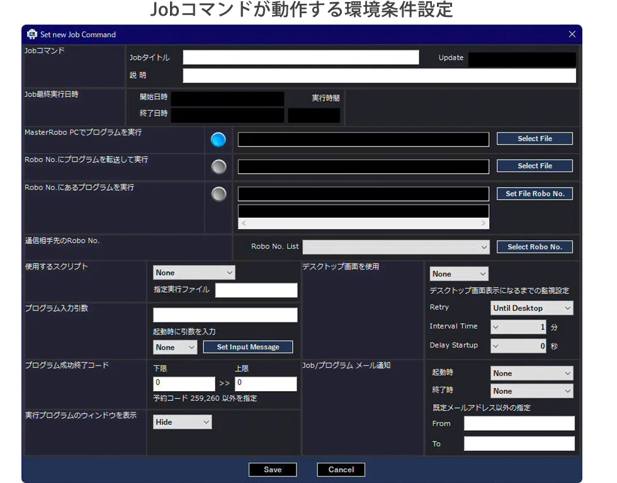617x483 pixels.
Task: Click Select File for MasterRobo PC program
Action: point(535,139)
